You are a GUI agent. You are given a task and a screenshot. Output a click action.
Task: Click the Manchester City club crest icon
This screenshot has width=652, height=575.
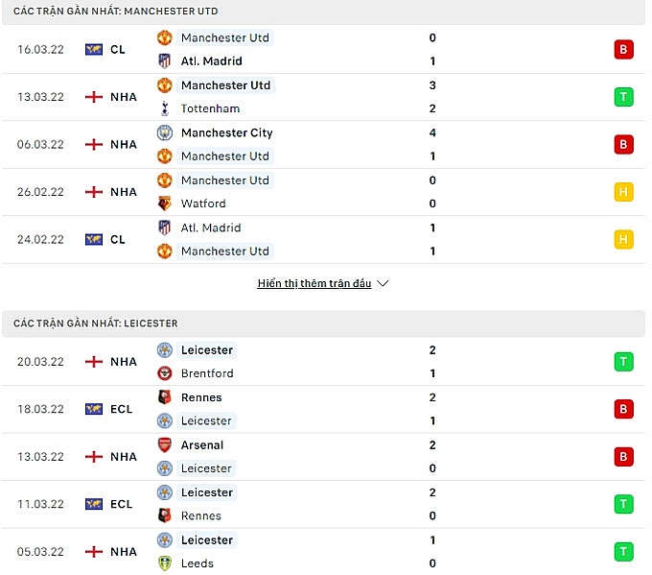point(164,132)
